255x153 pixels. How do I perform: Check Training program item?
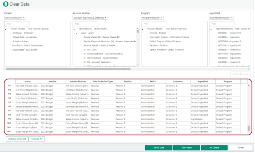[148, 33]
